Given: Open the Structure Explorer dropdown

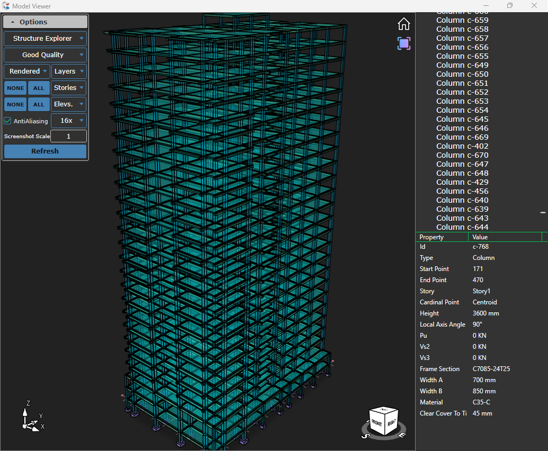Looking at the screenshot, I should tap(45, 39).
